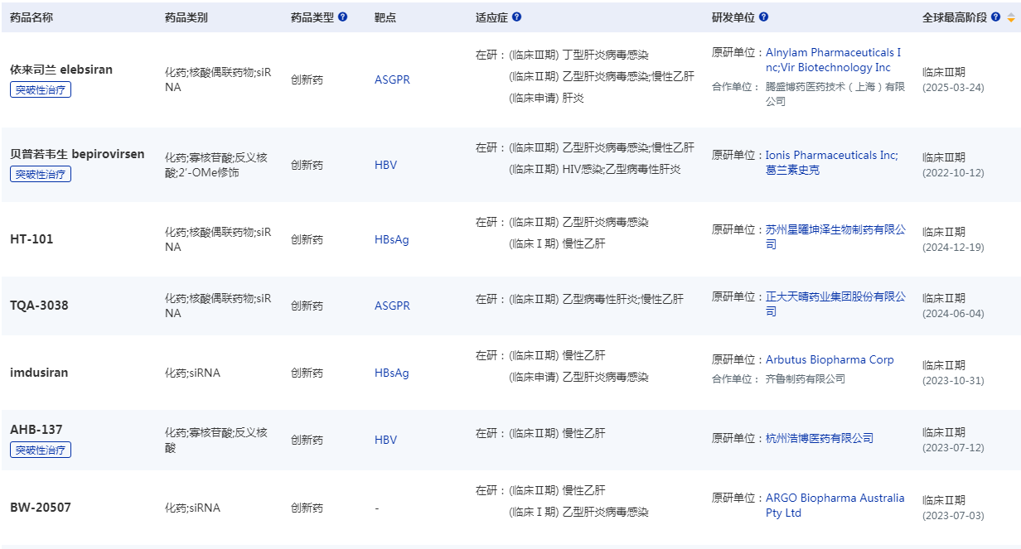This screenshot has height=549, width=1021.
Task: Open 杭州浩博医药有限公司 link
Action: pyautogui.click(x=820, y=438)
